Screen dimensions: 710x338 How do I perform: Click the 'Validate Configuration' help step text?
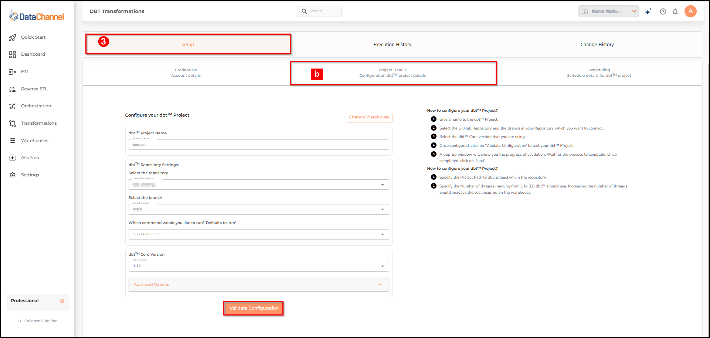coord(506,146)
